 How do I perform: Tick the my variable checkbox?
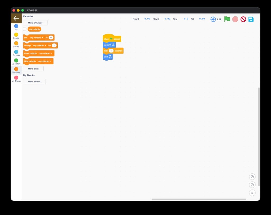(25, 29)
